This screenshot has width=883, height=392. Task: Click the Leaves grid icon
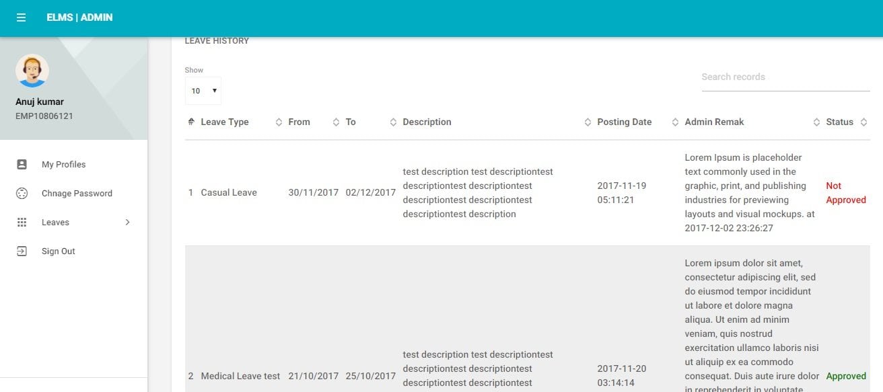point(22,222)
